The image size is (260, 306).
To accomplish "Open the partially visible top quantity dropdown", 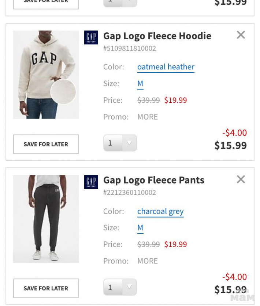I will (x=120, y=2).
